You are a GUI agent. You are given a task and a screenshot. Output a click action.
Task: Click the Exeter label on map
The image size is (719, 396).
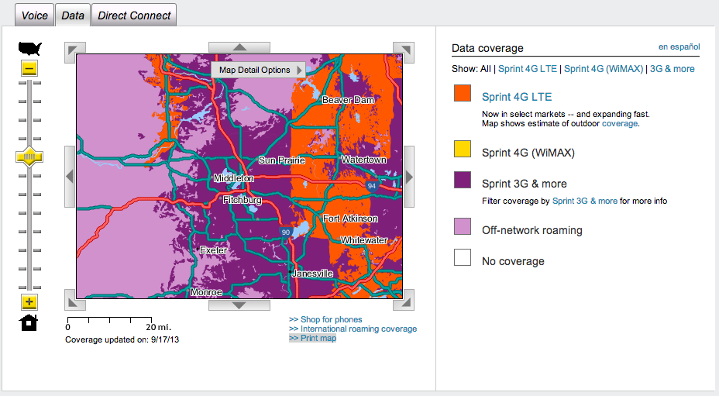click(x=213, y=250)
